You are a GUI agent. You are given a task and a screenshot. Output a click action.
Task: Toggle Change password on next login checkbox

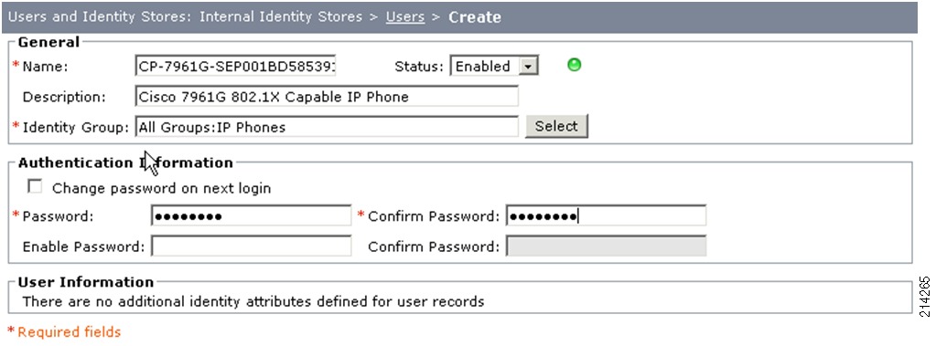click(x=35, y=187)
